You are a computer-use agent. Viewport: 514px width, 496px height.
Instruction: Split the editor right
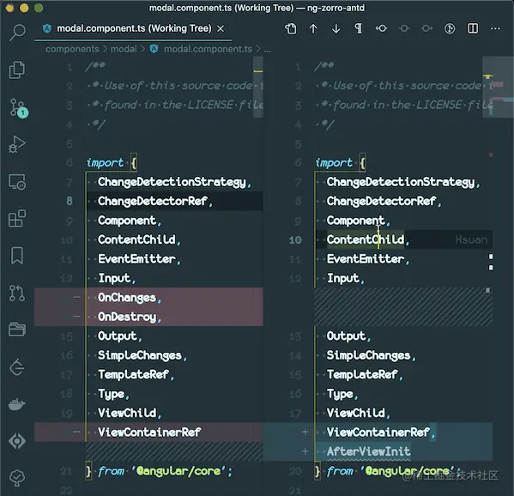[x=472, y=28]
